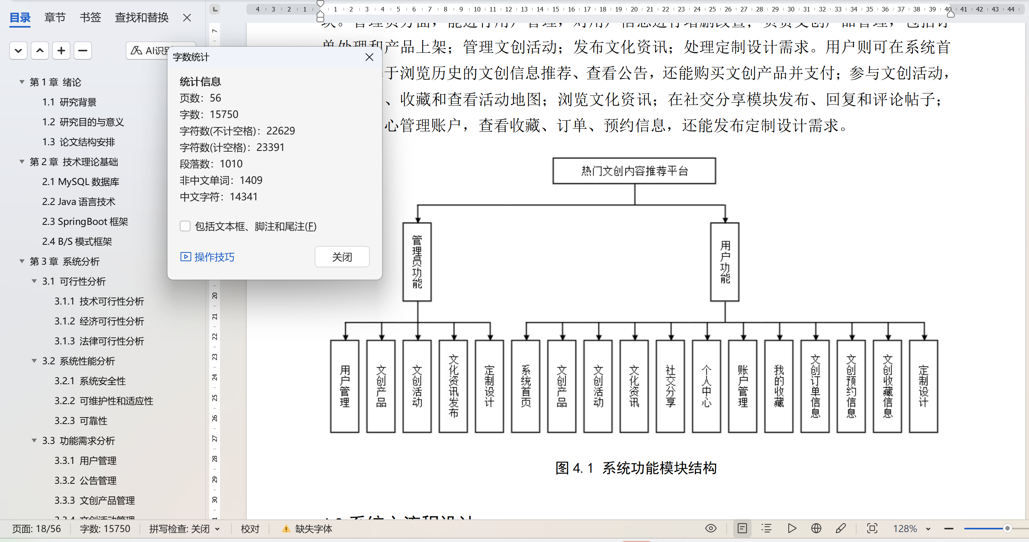The width and height of the screenshot is (1029, 542).
Task: Switch to the 书签 tab
Action: pyautogui.click(x=90, y=18)
